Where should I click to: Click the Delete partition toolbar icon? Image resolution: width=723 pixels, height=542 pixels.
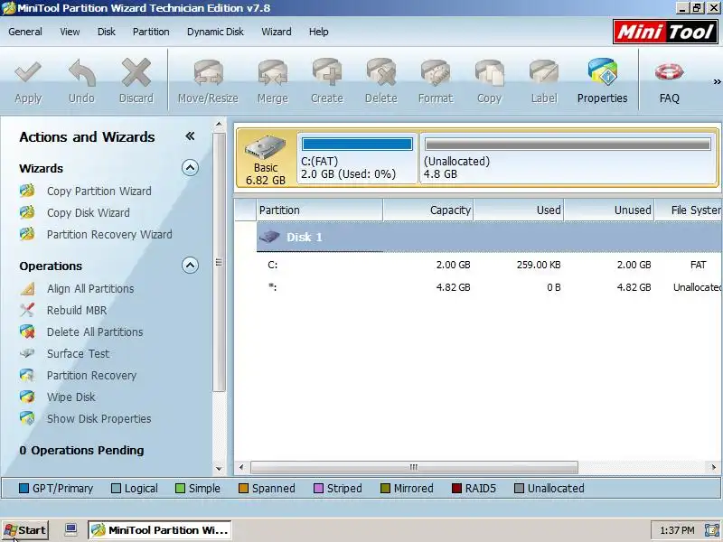[x=381, y=72]
